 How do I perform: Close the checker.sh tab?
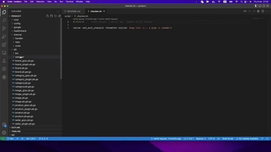point(104,11)
